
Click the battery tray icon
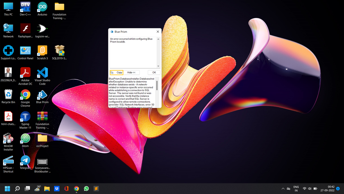point(315,188)
